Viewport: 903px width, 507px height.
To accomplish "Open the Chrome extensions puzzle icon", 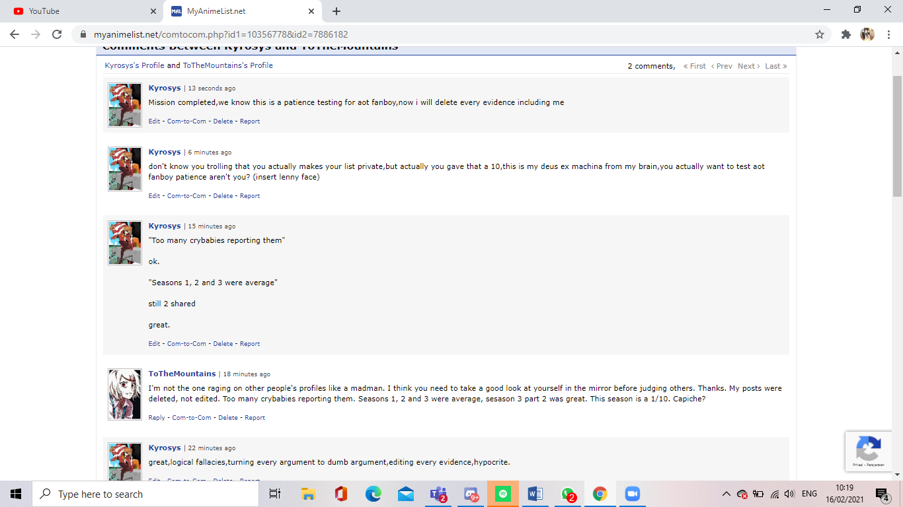I will 845,34.
